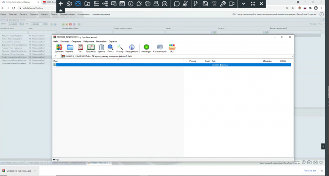Image resolution: width=329 pixels, height=176 pixels.
Task: Expand downloaded zip file options chevron
Action: click(35, 171)
